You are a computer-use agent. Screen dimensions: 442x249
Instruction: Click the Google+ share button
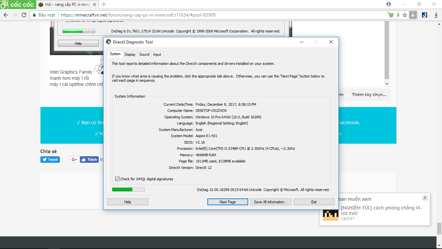click(x=74, y=160)
